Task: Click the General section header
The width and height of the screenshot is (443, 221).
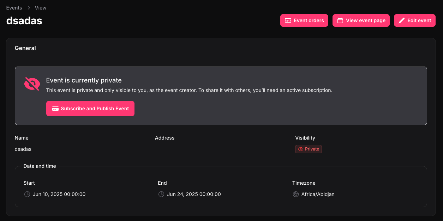Action: [25, 48]
